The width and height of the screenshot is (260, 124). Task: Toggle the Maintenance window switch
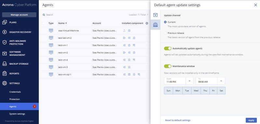[168, 66]
